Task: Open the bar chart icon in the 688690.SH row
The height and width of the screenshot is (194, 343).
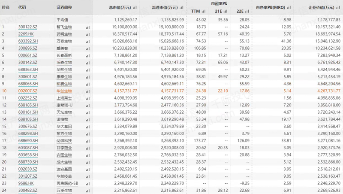Action: click(88, 141)
